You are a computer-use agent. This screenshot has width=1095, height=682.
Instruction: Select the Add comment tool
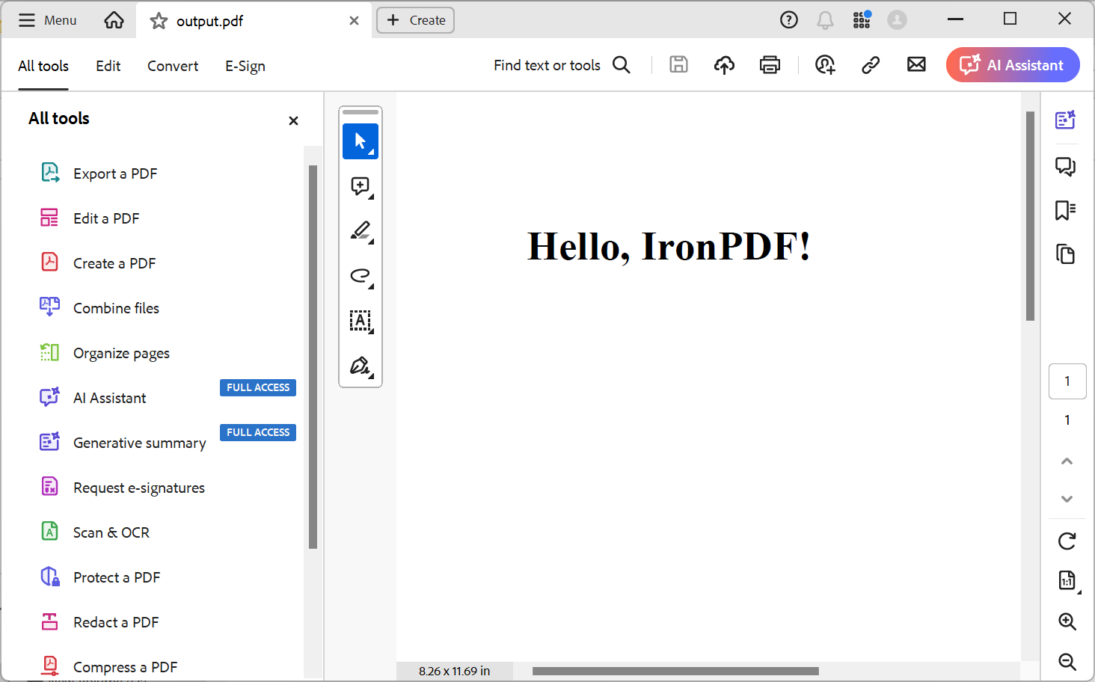click(359, 185)
